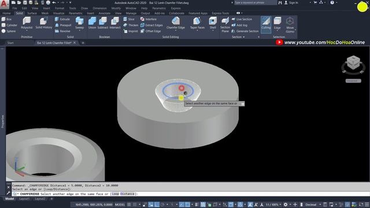
Task: Select the Box primitive tool
Action: 6,19
